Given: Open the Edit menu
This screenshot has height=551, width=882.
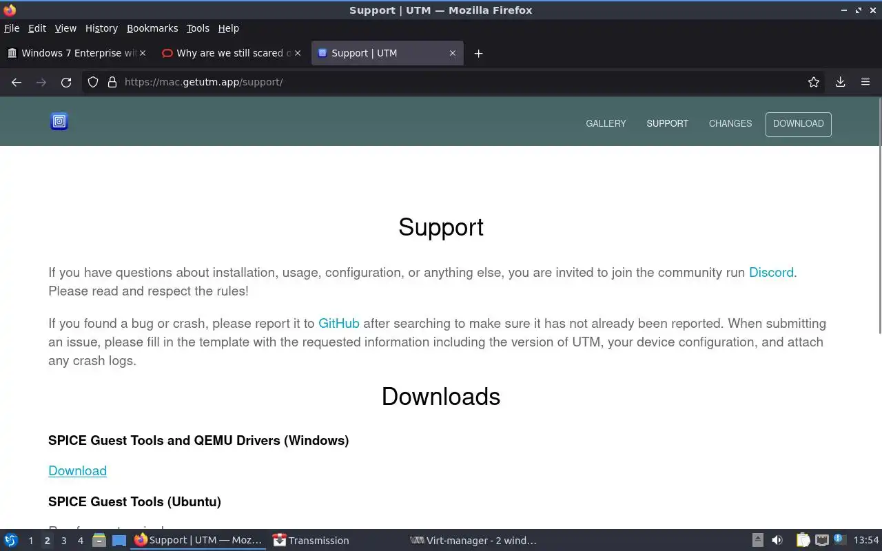Looking at the screenshot, I should (37, 28).
